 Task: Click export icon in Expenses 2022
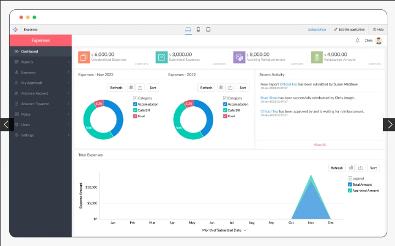click(230, 88)
